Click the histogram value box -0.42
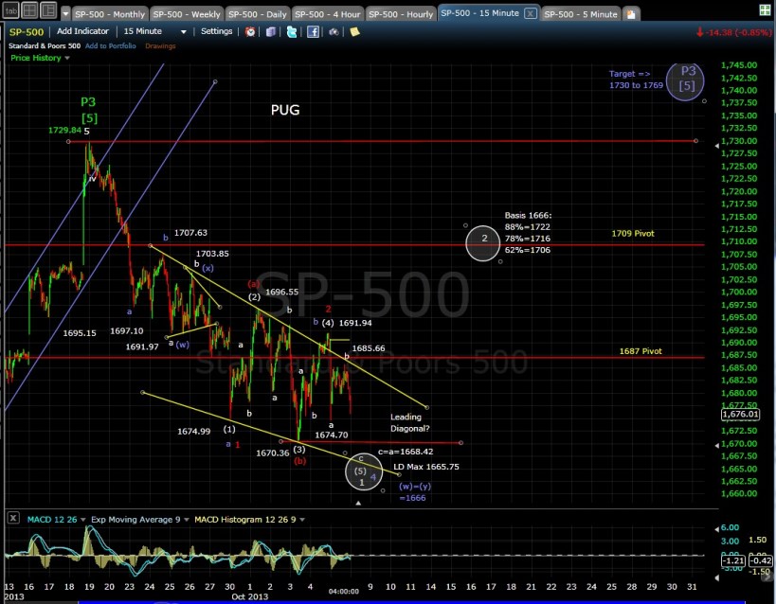Viewport: 776px width, 604px height. [760, 560]
